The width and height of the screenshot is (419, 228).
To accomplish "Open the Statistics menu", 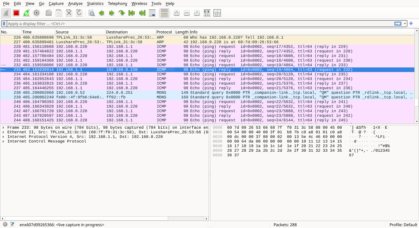I will pyautogui.click(x=95, y=3).
